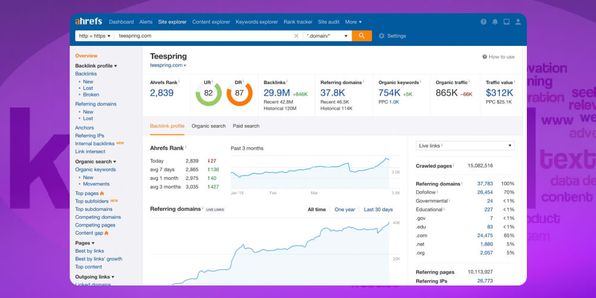Viewport: 596px width, 298px height.
Task: Click the ahrefs logo
Action: 89,21
